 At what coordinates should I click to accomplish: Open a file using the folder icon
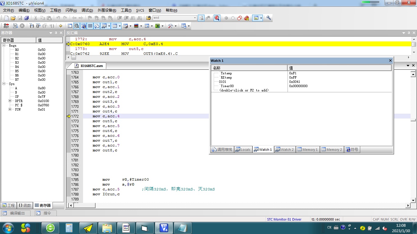point(13,18)
